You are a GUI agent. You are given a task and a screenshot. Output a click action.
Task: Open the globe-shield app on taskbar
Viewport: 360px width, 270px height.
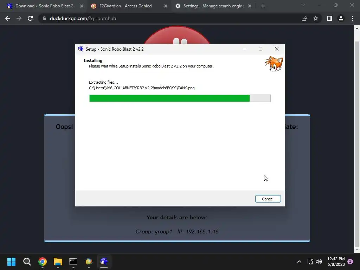click(x=89, y=262)
